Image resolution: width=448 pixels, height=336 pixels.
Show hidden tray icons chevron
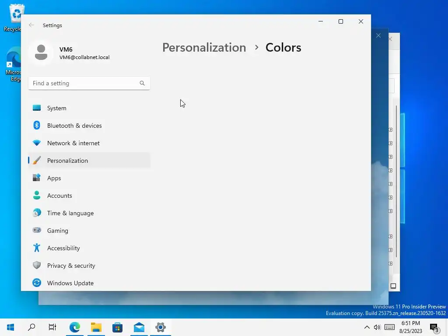click(367, 327)
